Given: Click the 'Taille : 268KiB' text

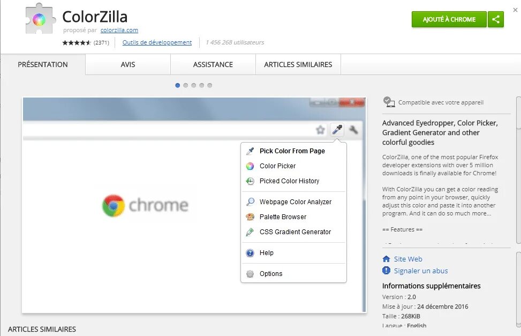Looking at the screenshot, I should pos(401,316).
